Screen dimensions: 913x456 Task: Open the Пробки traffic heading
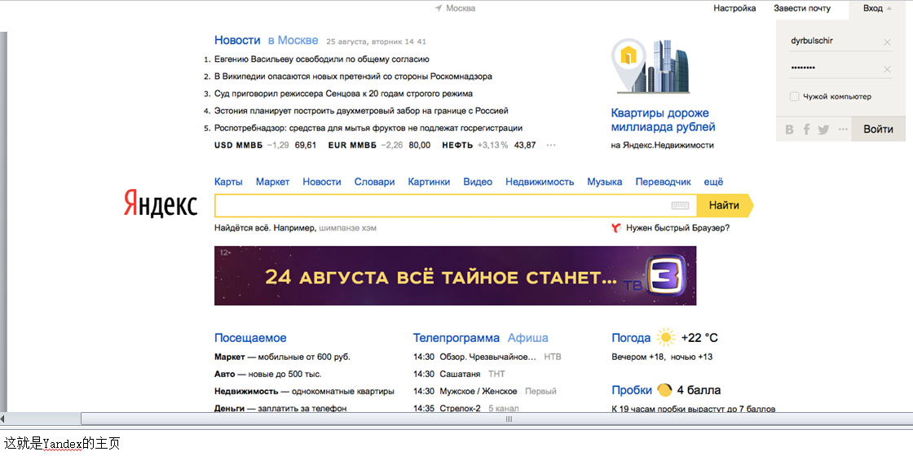point(632,390)
